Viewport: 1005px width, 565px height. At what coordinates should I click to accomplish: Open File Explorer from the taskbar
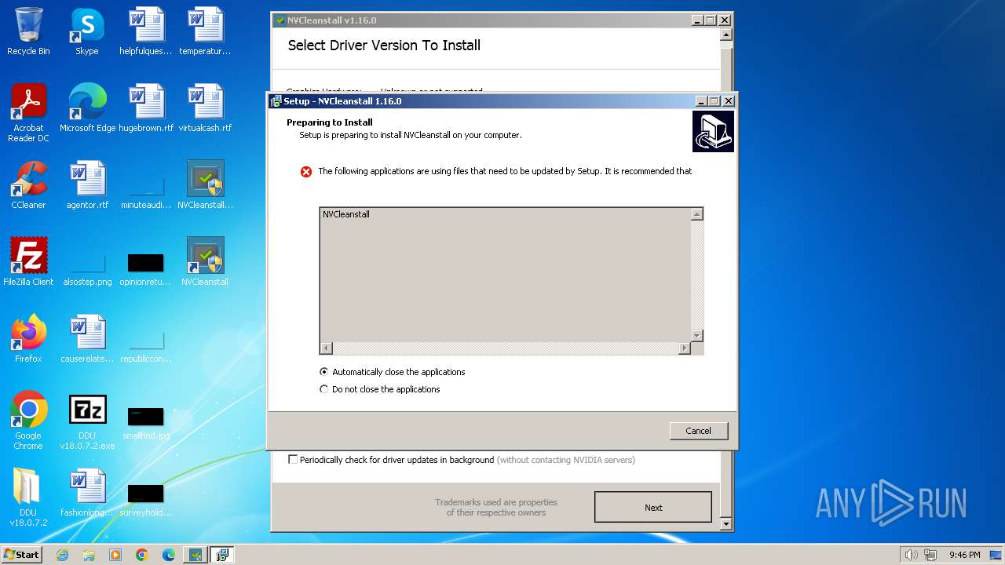pos(89,555)
